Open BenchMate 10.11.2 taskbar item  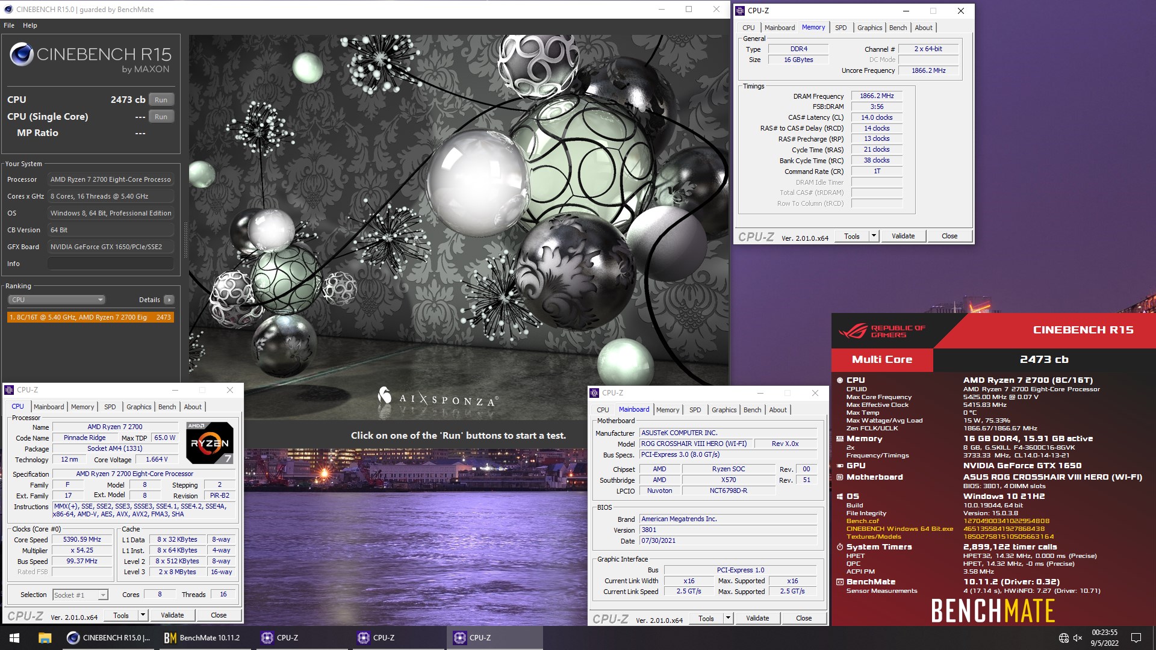pos(202,638)
